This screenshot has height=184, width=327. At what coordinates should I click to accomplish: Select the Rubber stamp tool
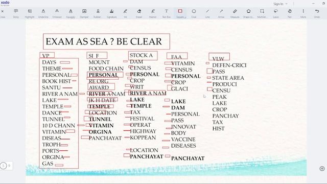pos(98,13)
